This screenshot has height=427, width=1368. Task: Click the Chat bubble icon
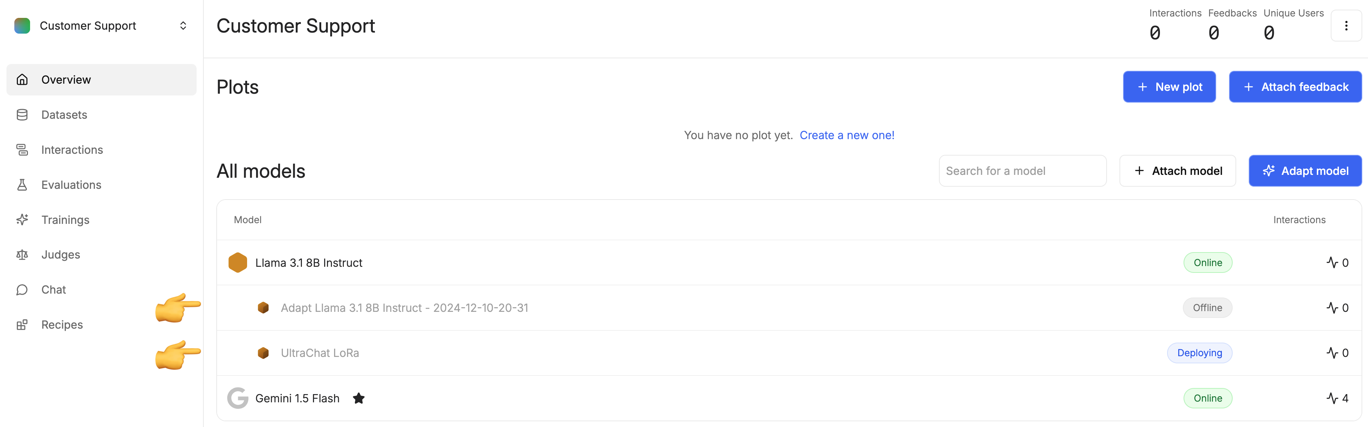[22, 290]
